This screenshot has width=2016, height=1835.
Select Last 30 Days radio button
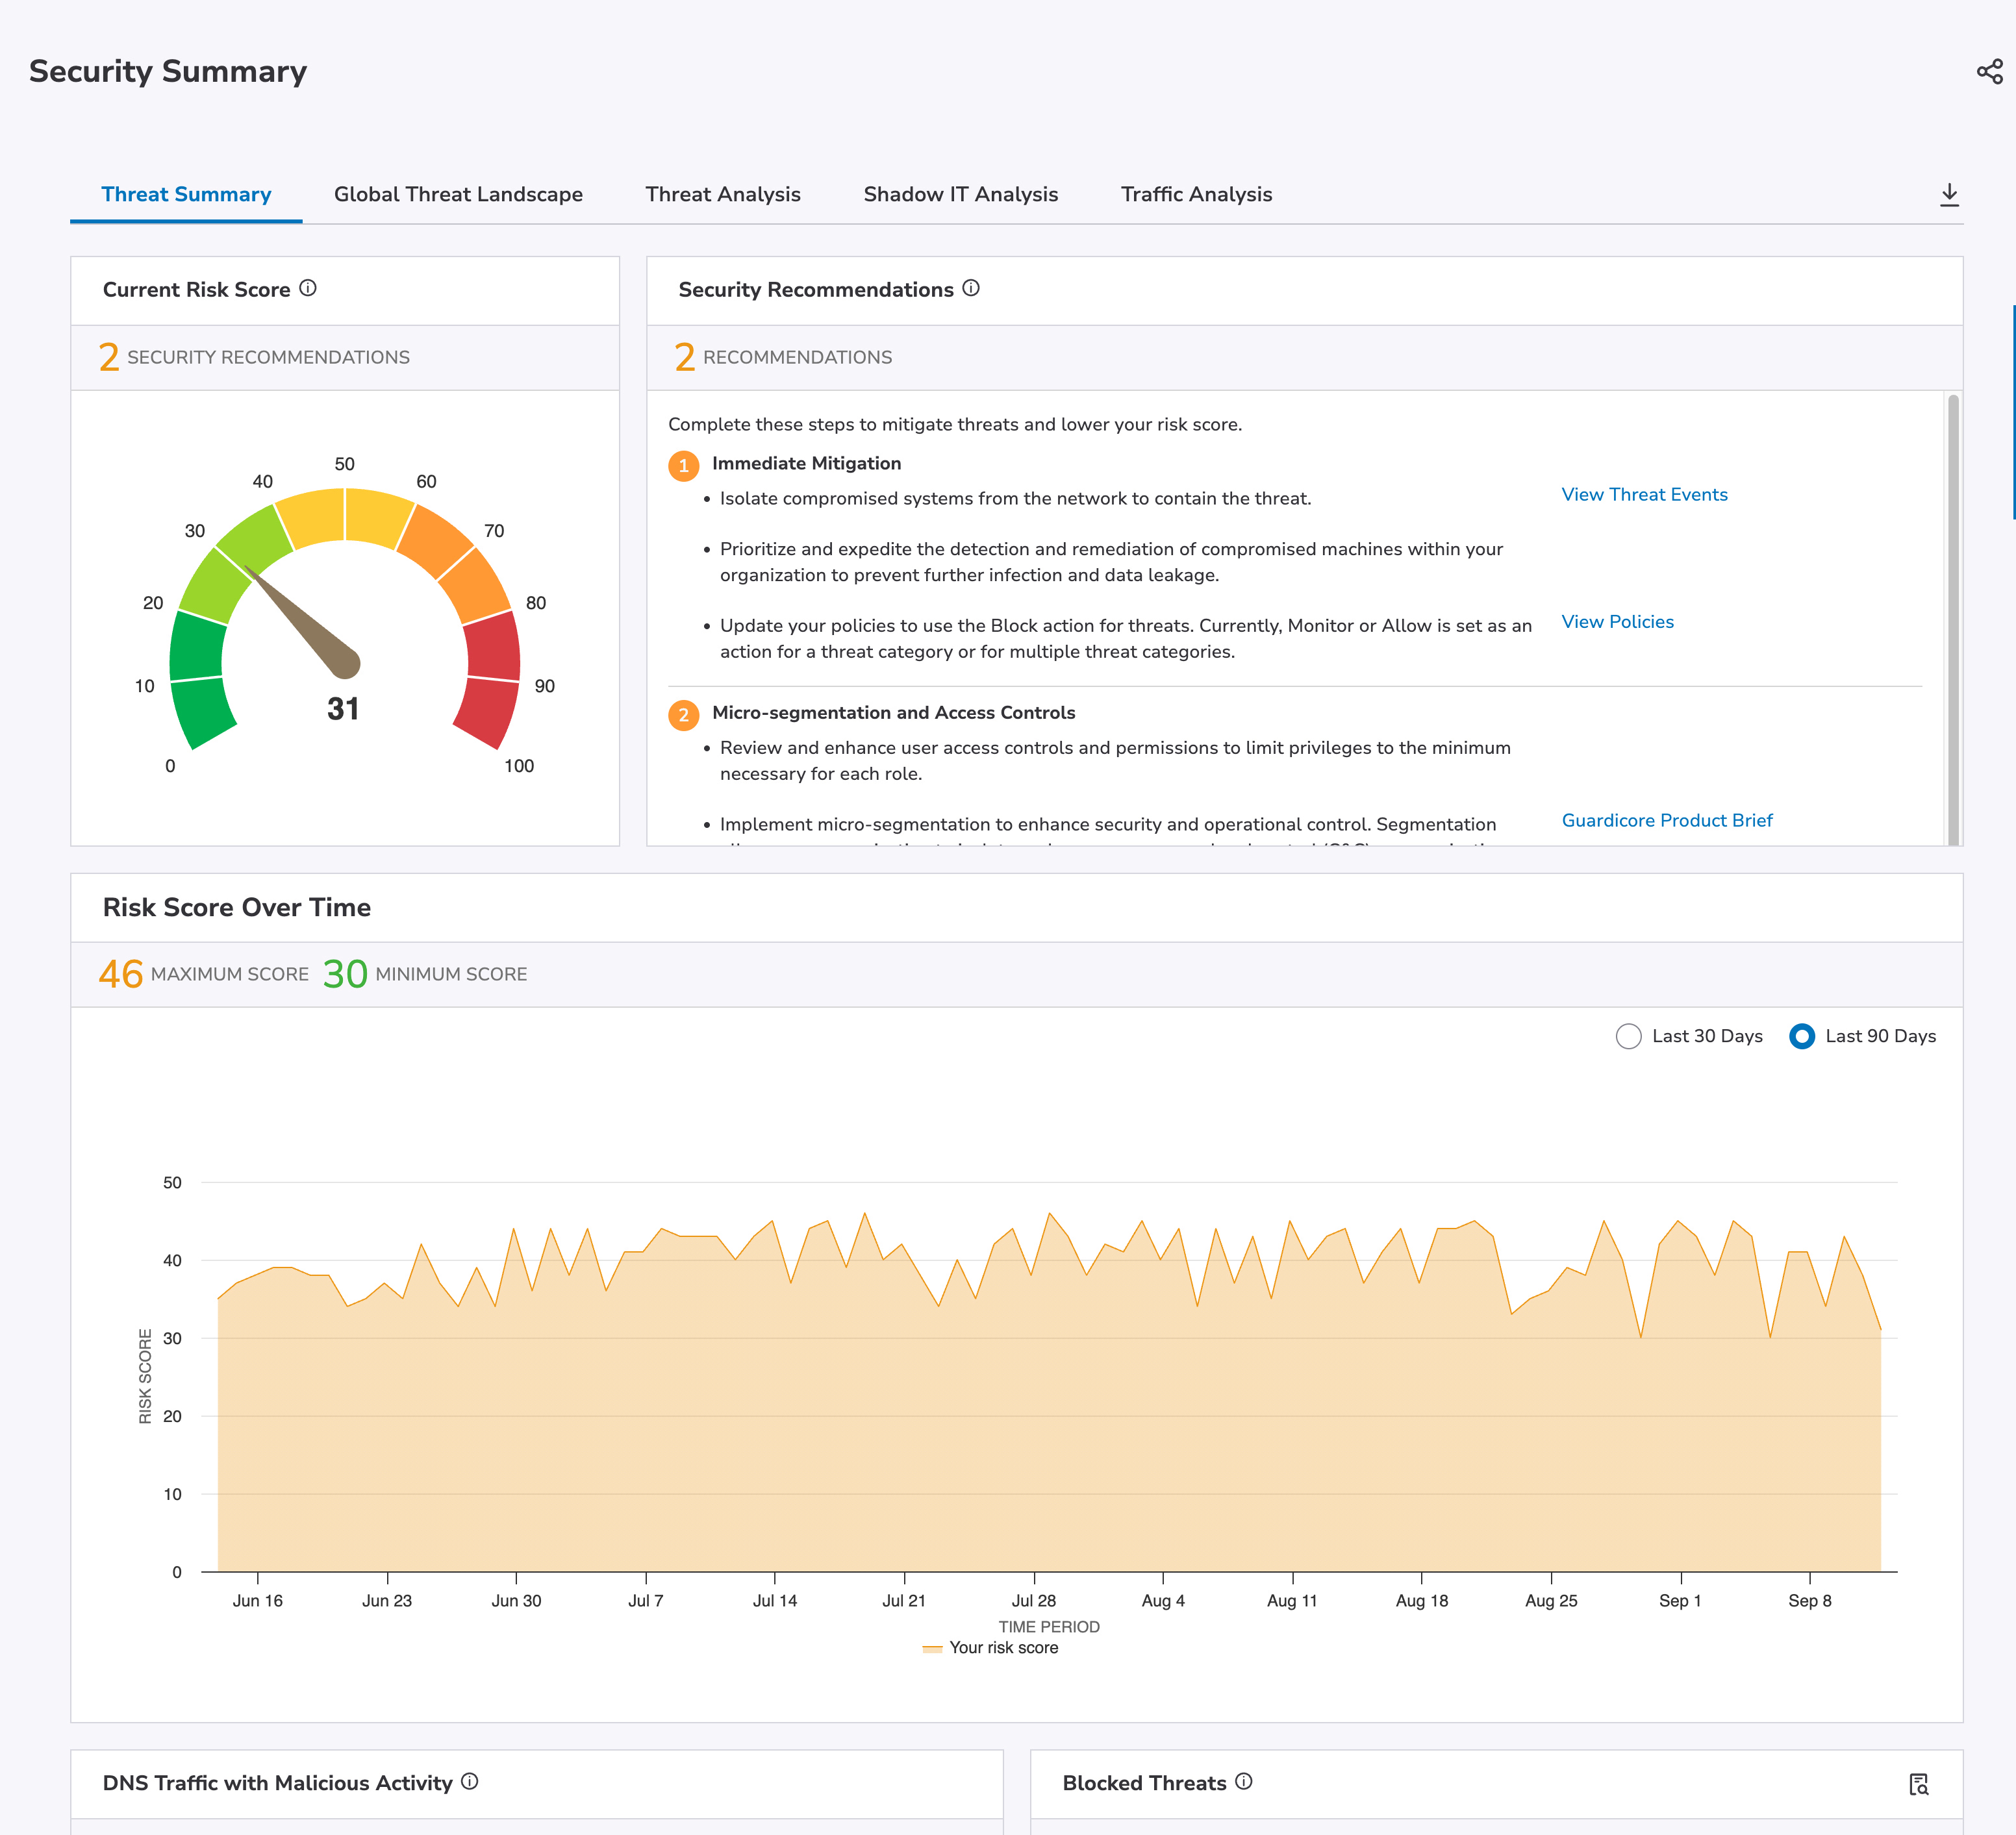click(1628, 1036)
